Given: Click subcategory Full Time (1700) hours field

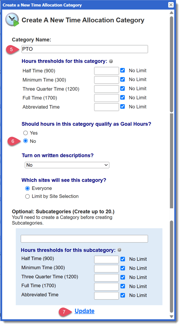Looking at the screenshot, I should point(107,286).
